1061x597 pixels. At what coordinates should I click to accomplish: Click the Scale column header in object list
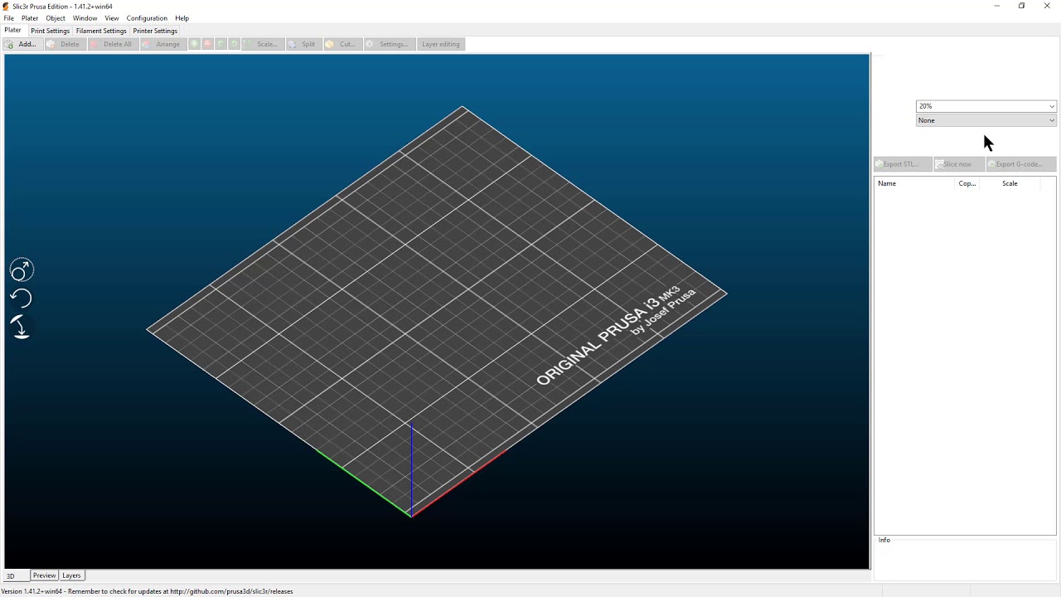point(1010,183)
